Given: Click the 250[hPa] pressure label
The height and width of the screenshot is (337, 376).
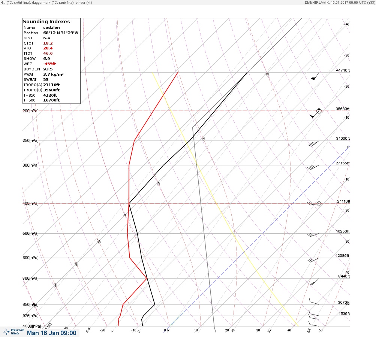Looking at the screenshot, I should click(30, 140).
